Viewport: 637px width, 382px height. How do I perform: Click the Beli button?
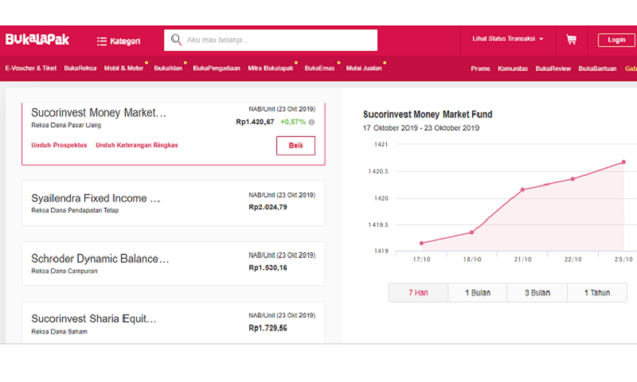click(295, 146)
